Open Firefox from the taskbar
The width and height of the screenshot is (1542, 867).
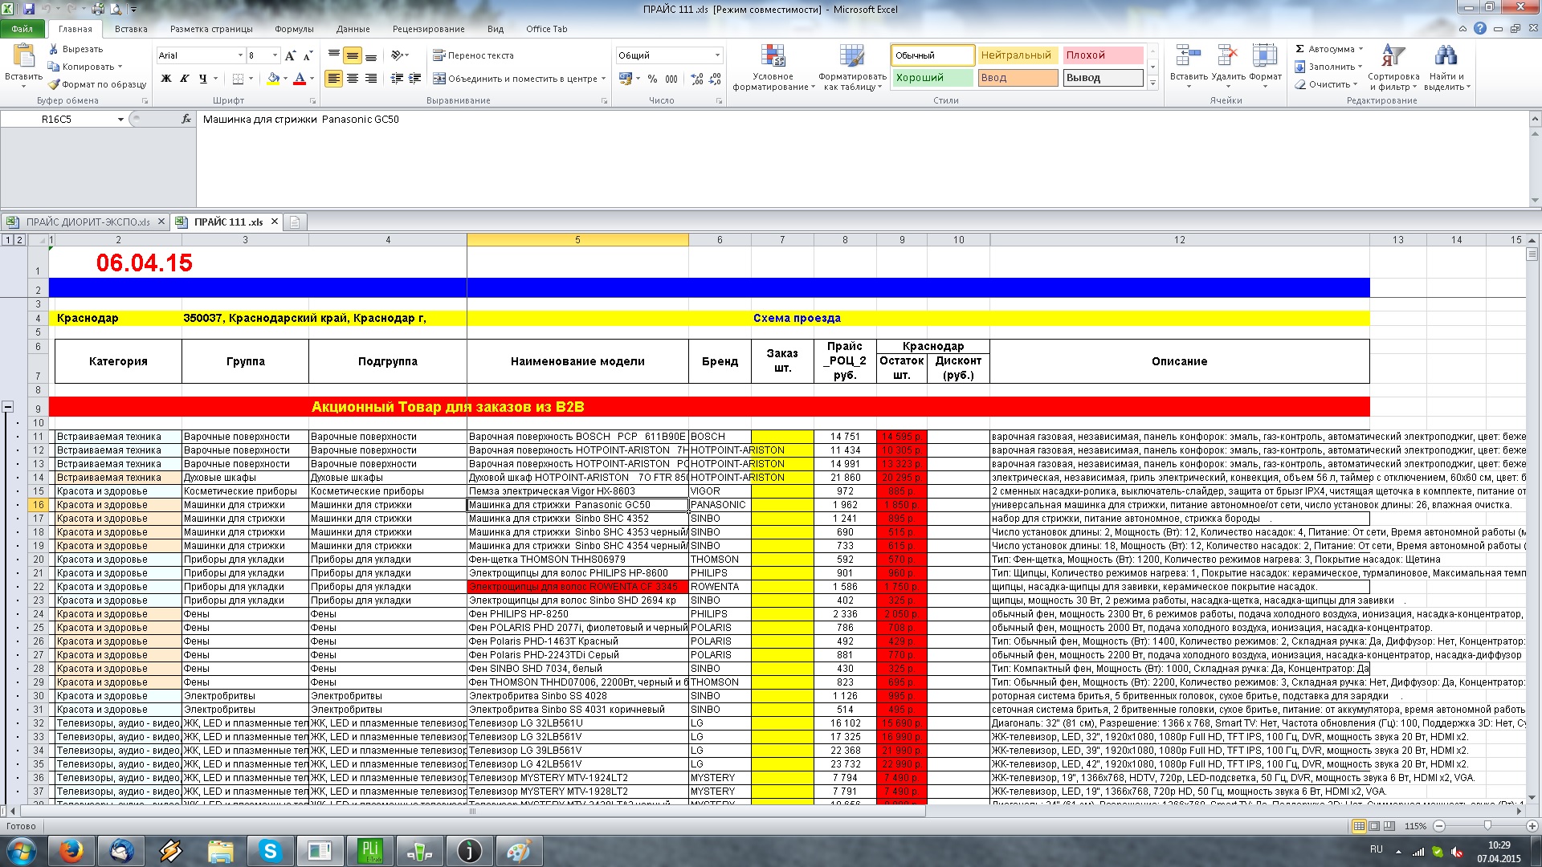click(x=71, y=850)
